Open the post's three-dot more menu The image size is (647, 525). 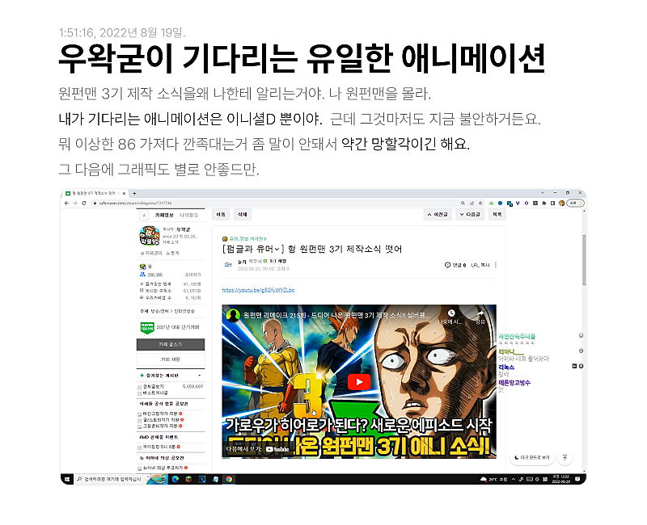(496, 265)
